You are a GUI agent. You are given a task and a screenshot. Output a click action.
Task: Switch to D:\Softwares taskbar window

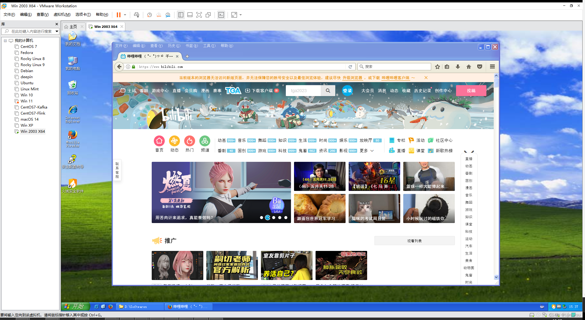pos(140,307)
